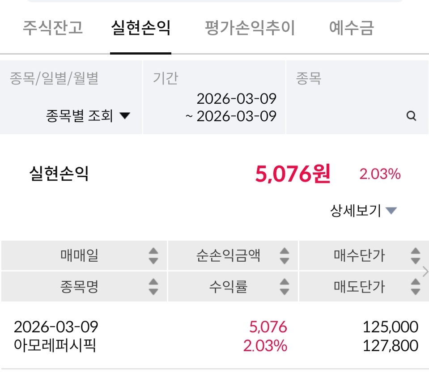Sort by 순손익금액 column arrows
This screenshot has height=386, width=429.
click(x=284, y=256)
